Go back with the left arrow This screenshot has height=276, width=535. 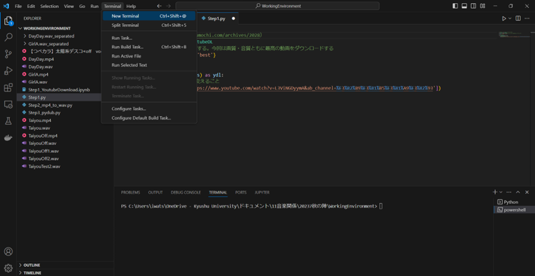click(x=159, y=6)
